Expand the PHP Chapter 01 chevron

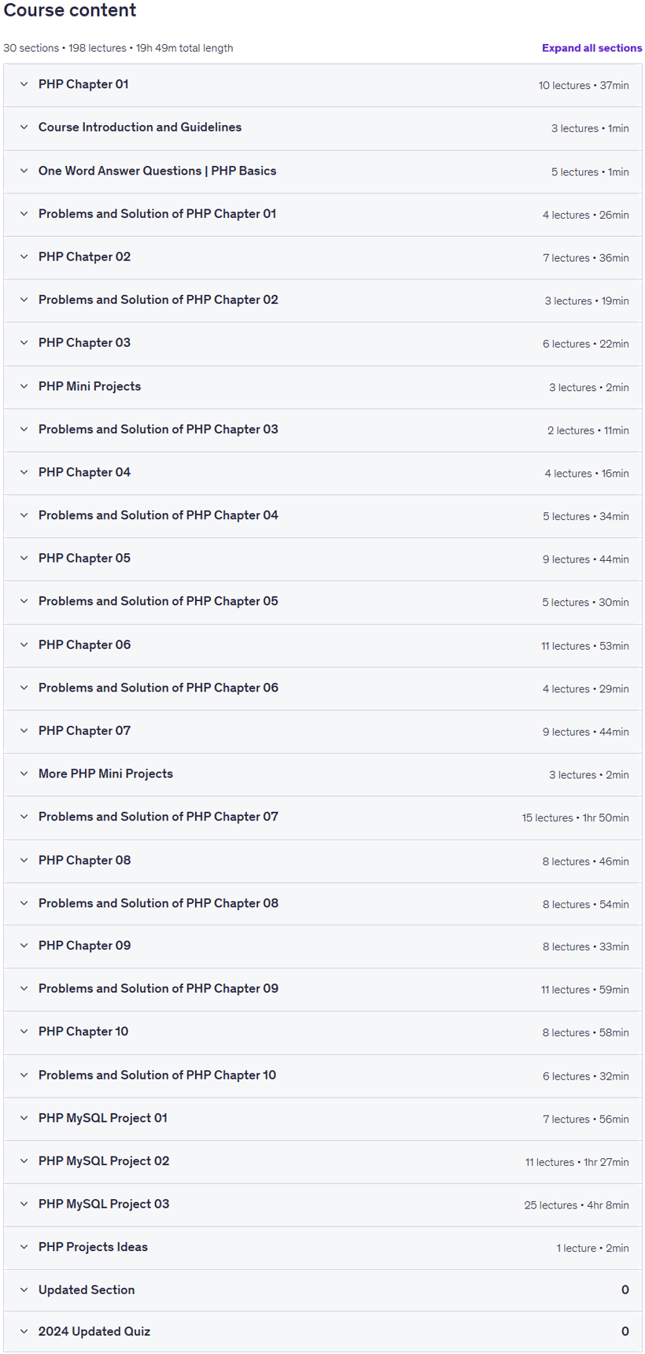click(24, 84)
